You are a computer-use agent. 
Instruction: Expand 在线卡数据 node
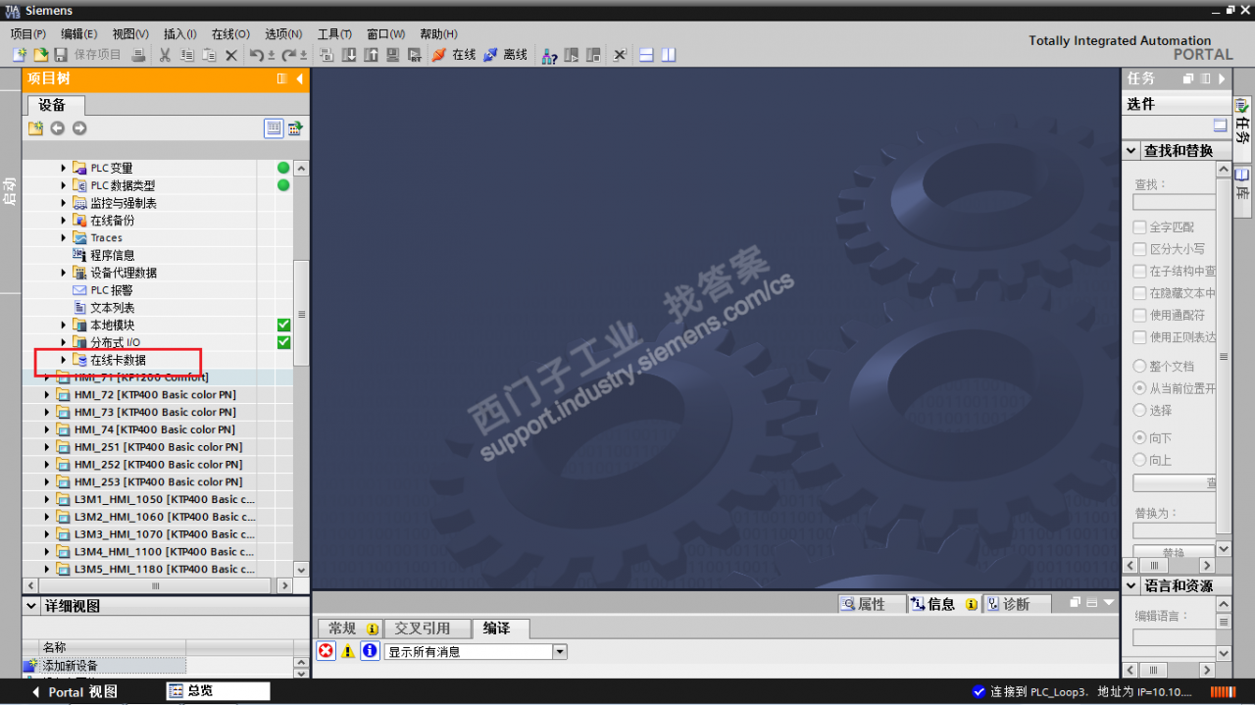tap(64, 360)
